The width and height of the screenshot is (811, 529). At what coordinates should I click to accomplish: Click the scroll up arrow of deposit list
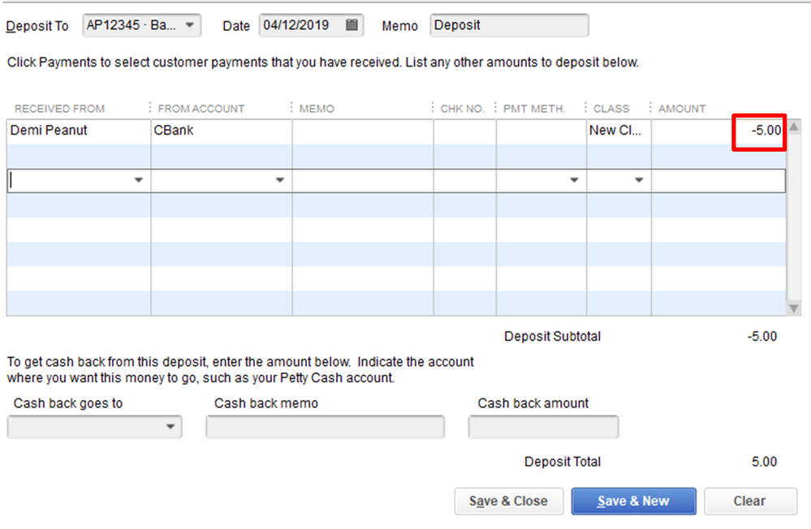click(794, 127)
